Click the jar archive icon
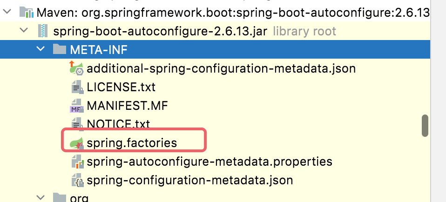 pos(42,32)
